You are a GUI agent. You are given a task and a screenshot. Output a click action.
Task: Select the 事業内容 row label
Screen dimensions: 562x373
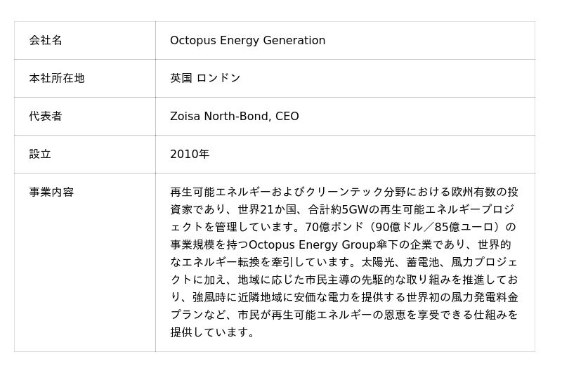point(51,192)
